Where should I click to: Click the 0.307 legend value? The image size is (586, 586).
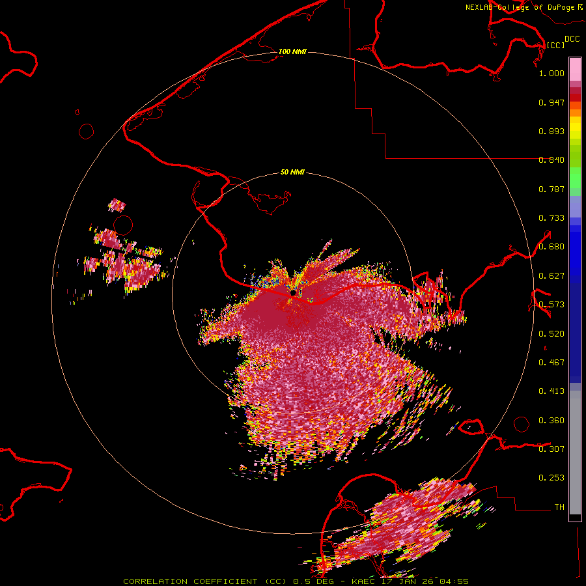(x=551, y=449)
